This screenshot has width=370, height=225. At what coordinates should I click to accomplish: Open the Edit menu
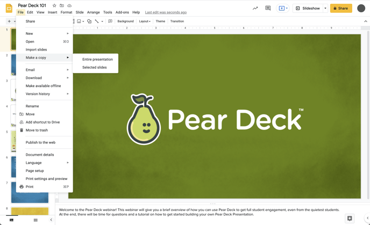coord(30,12)
